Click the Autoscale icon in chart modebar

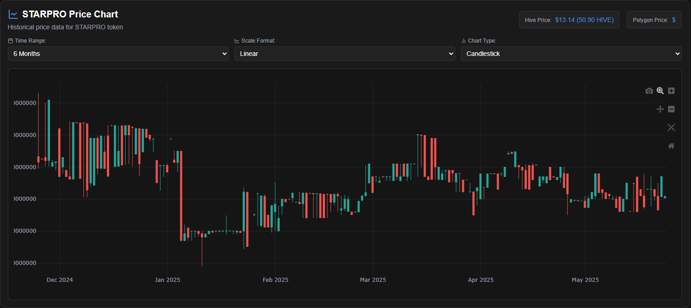tap(671, 127)
